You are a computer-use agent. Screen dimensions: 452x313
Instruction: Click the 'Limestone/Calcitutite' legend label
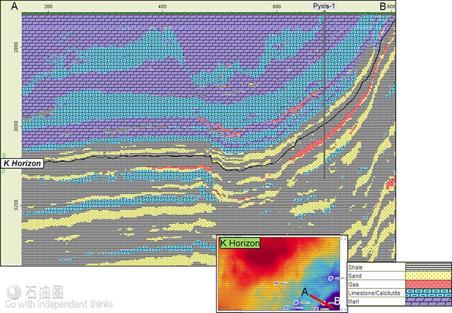pos(374,293)
